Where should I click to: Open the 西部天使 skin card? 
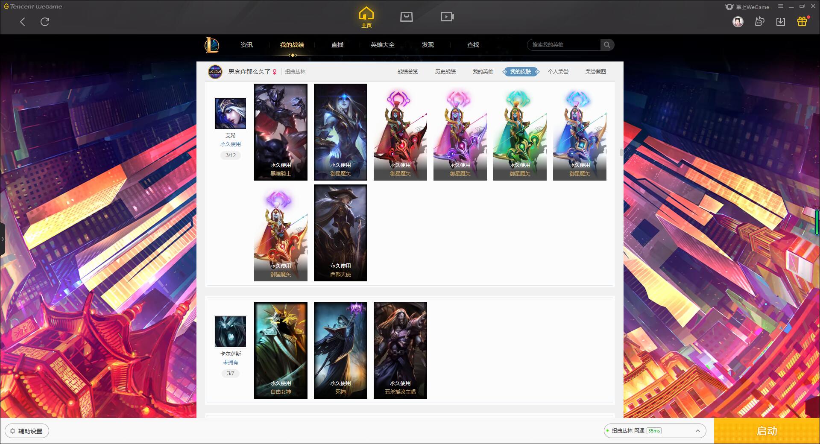(340, 233)
